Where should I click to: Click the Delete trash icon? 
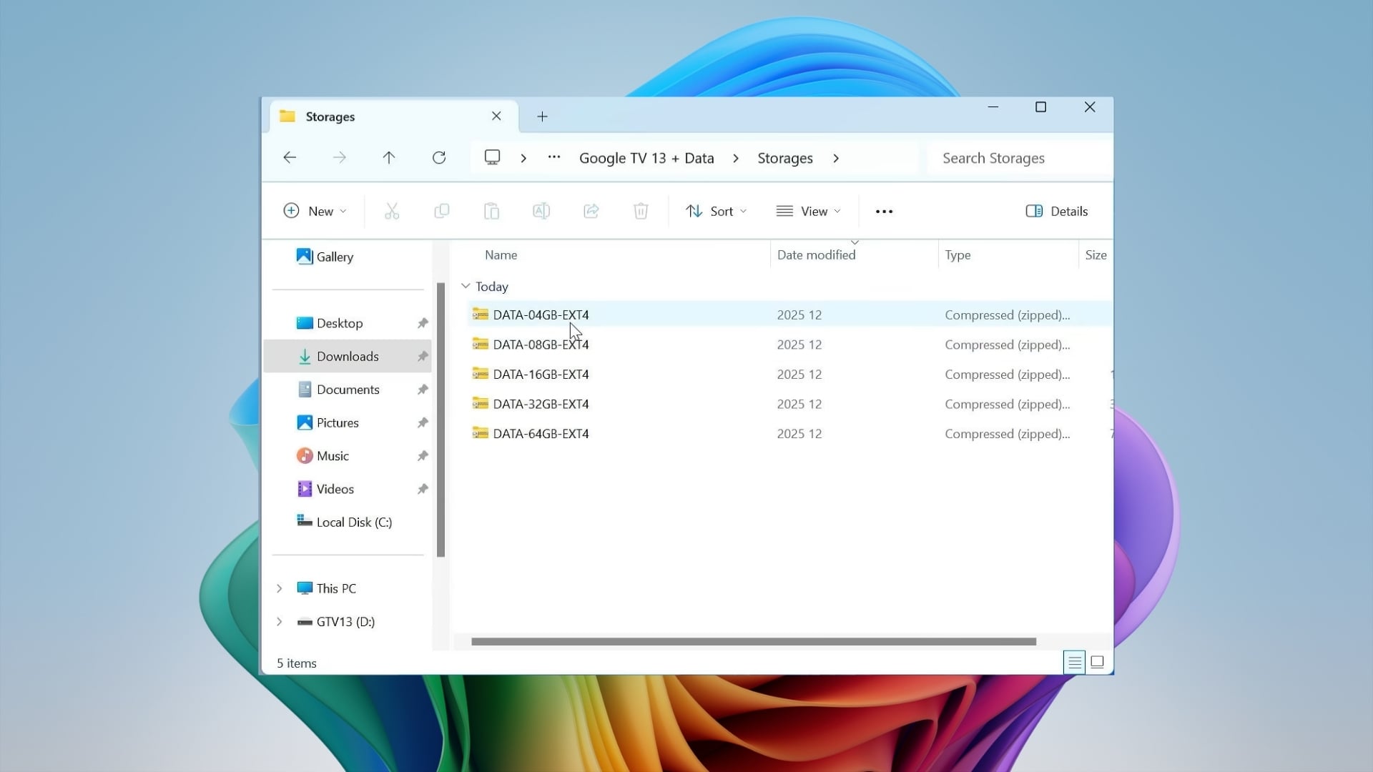[641, 211]
